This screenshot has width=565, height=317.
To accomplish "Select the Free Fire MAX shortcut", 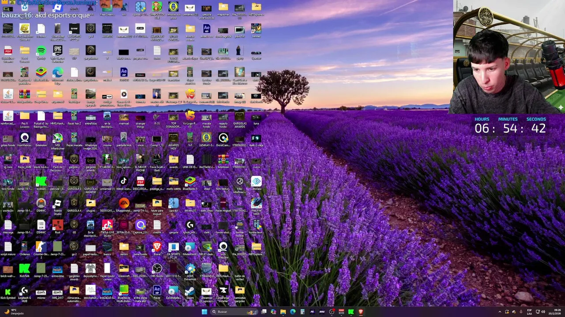I will point(256,206).
